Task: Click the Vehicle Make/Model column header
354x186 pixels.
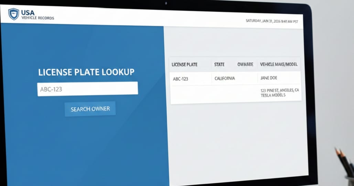Action: click(x=279, y=64)
